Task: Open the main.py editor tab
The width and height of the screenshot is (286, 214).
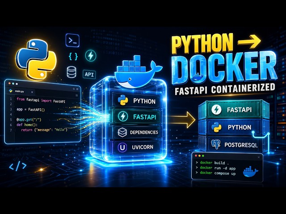Action: [x=21, y=91]
